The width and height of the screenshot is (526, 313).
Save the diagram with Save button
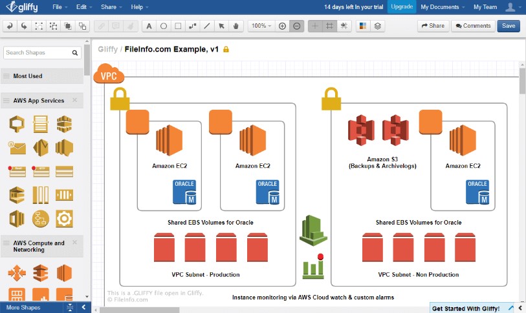pos(509,26)
